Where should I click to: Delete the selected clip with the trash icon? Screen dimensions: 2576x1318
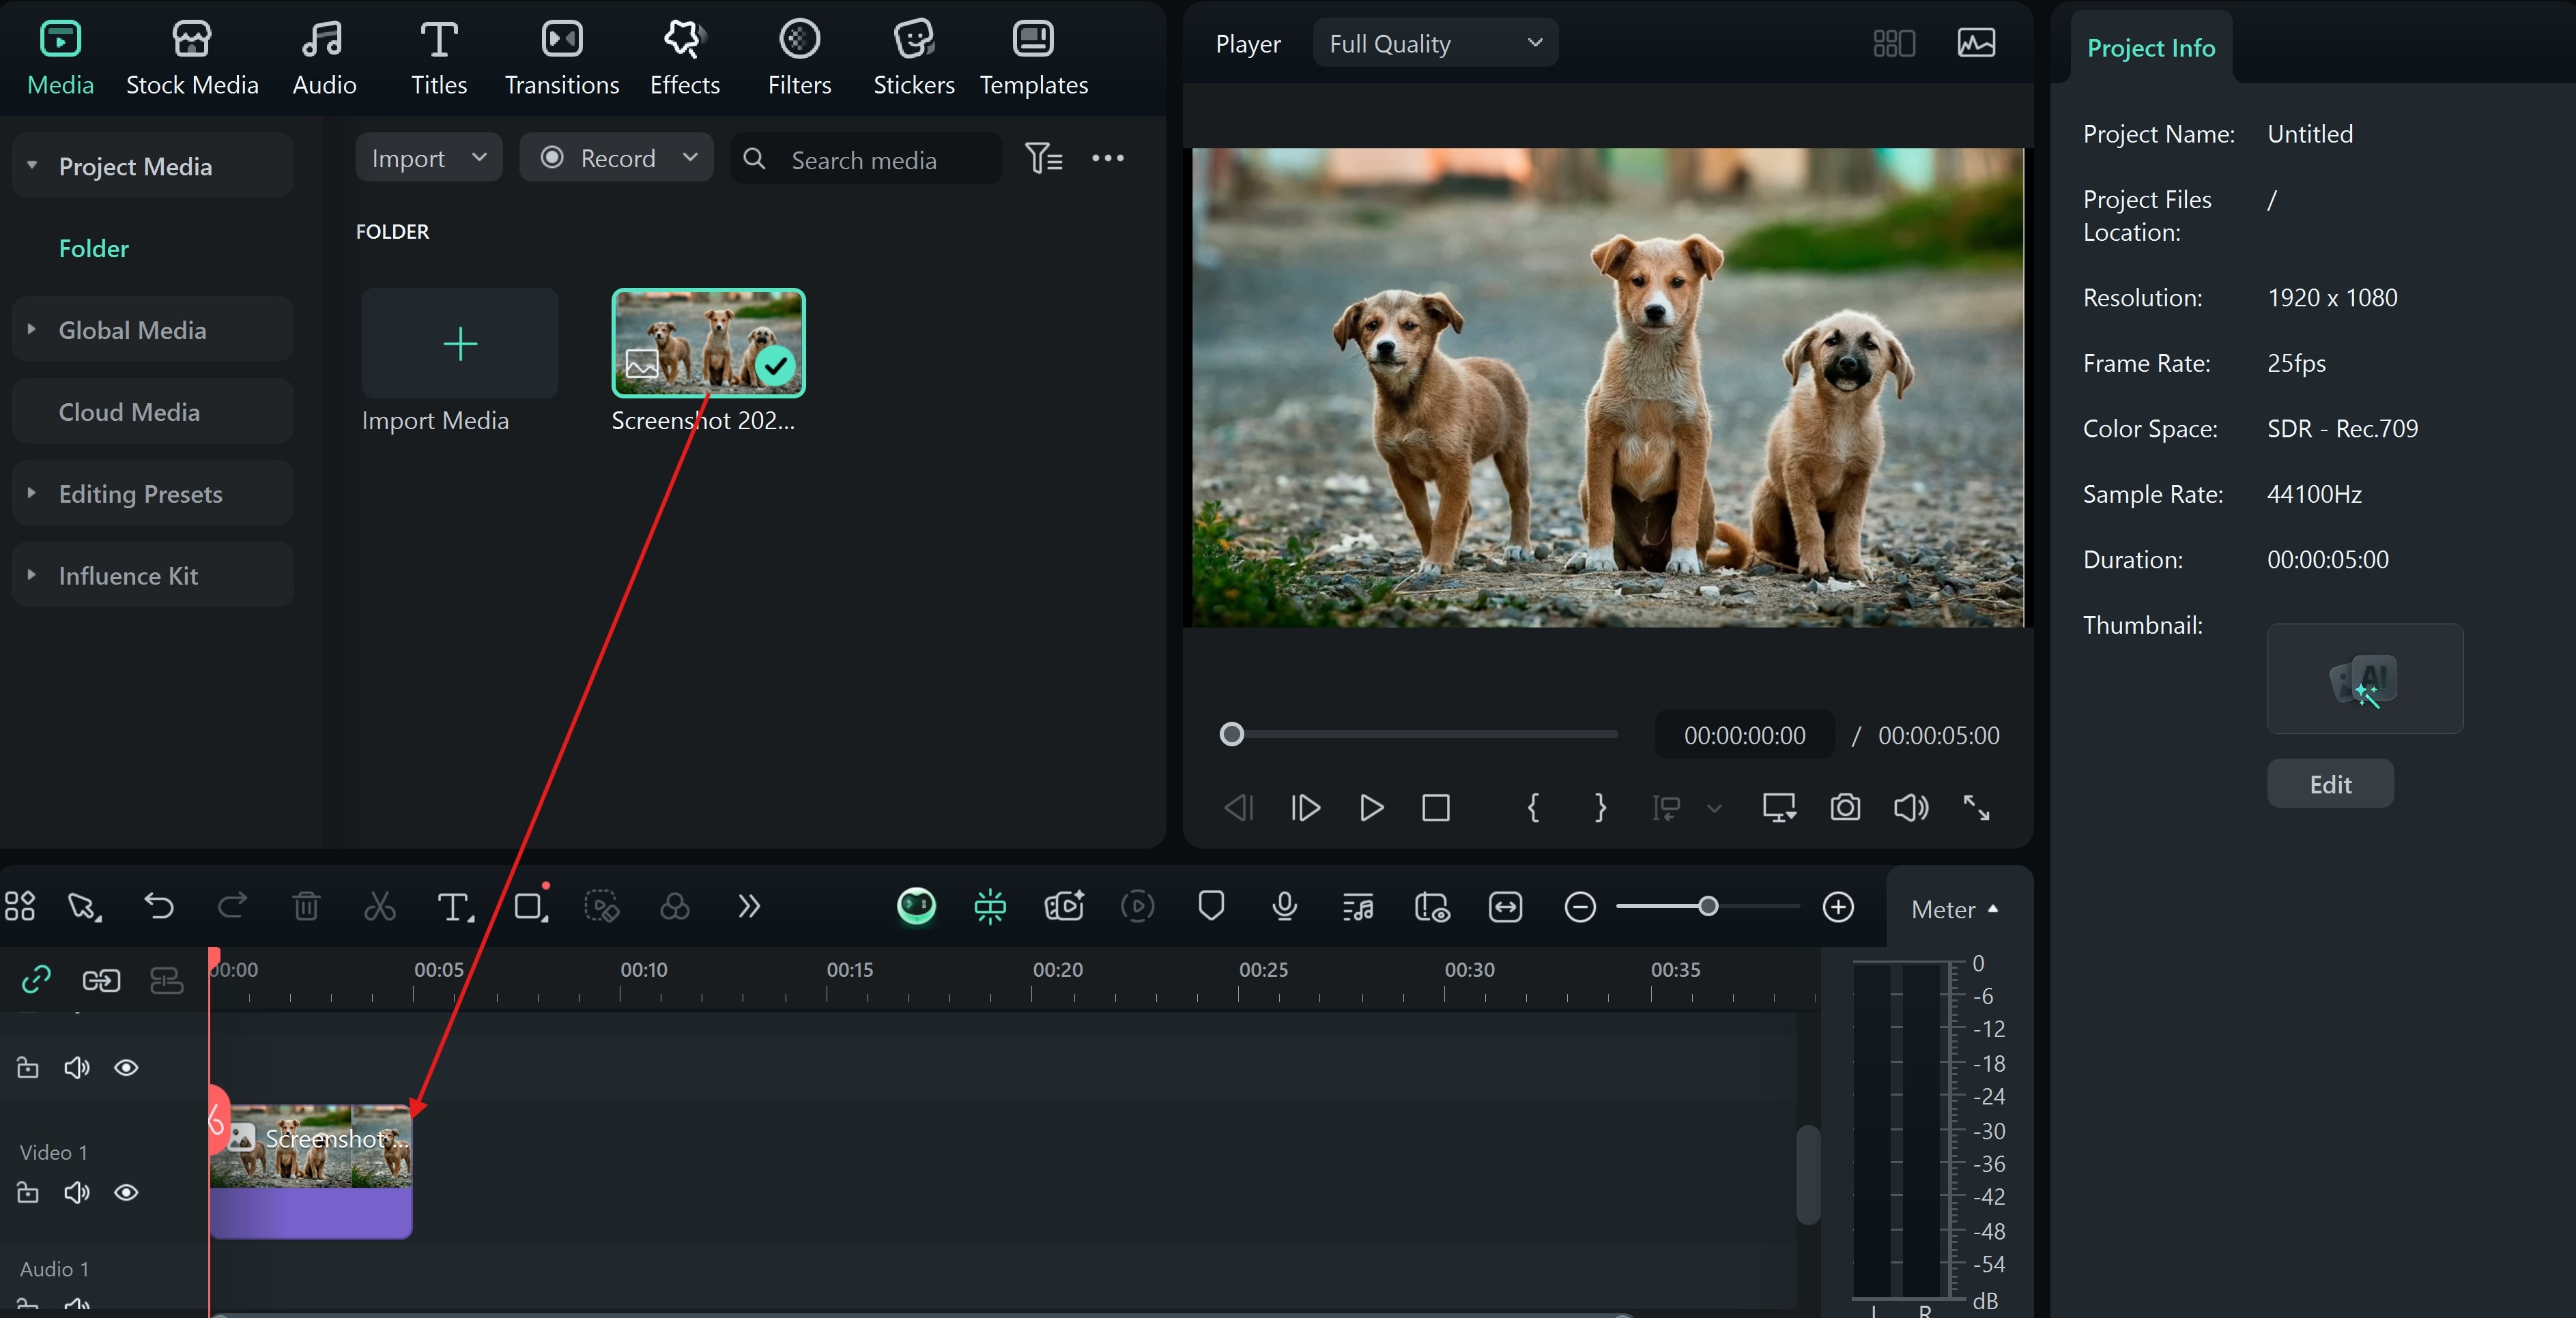(x=306, y=907)
